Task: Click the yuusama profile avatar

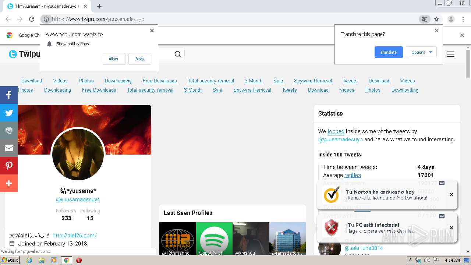Action: pyautogui.click(x=78, y=154)
